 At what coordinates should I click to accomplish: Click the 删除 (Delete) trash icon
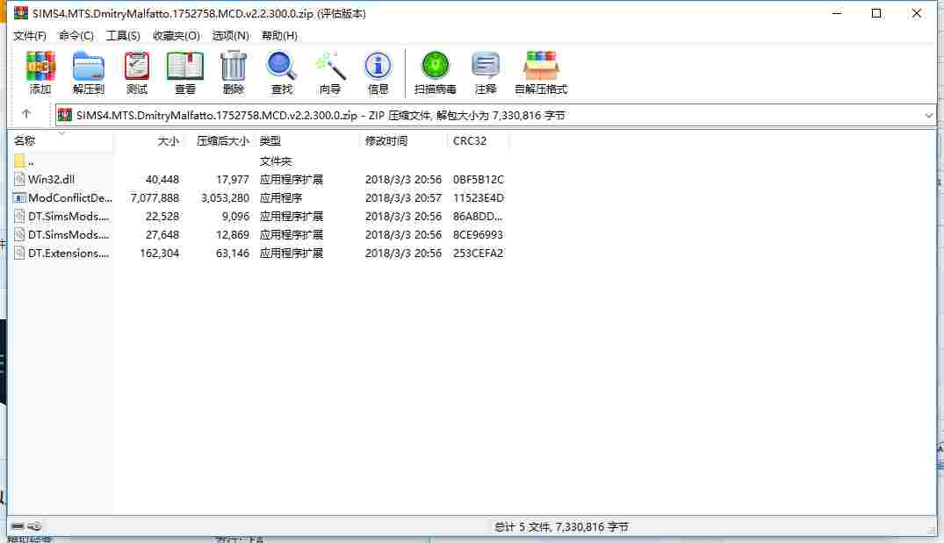click(x=233, y=72)
